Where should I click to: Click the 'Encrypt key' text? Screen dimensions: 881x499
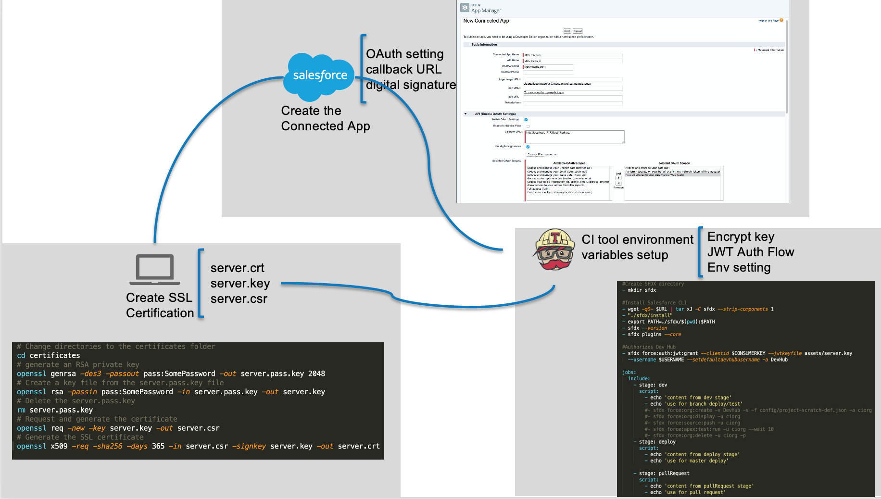[x=741, y=237]
